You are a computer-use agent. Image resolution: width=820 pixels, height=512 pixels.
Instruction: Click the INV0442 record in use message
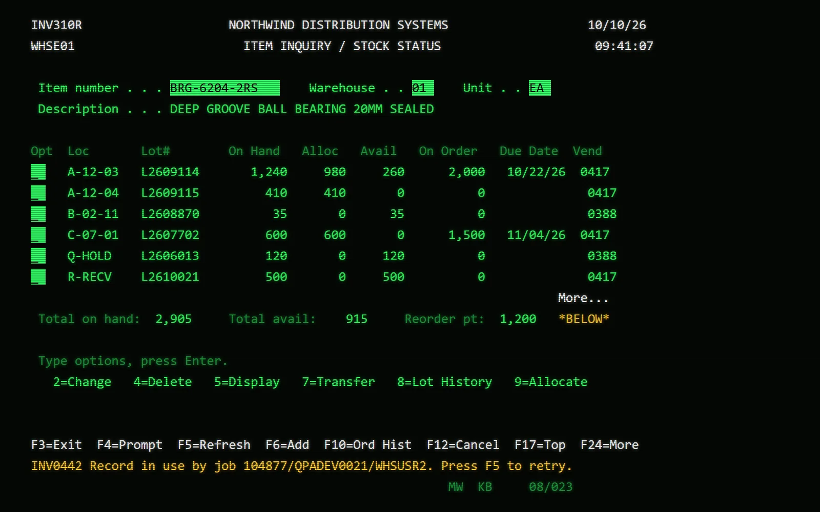pos(301,466)
